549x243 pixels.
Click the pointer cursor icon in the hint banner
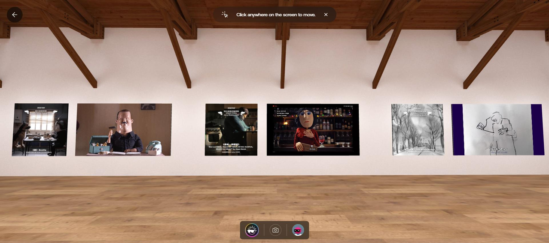[x=225, y=15]
